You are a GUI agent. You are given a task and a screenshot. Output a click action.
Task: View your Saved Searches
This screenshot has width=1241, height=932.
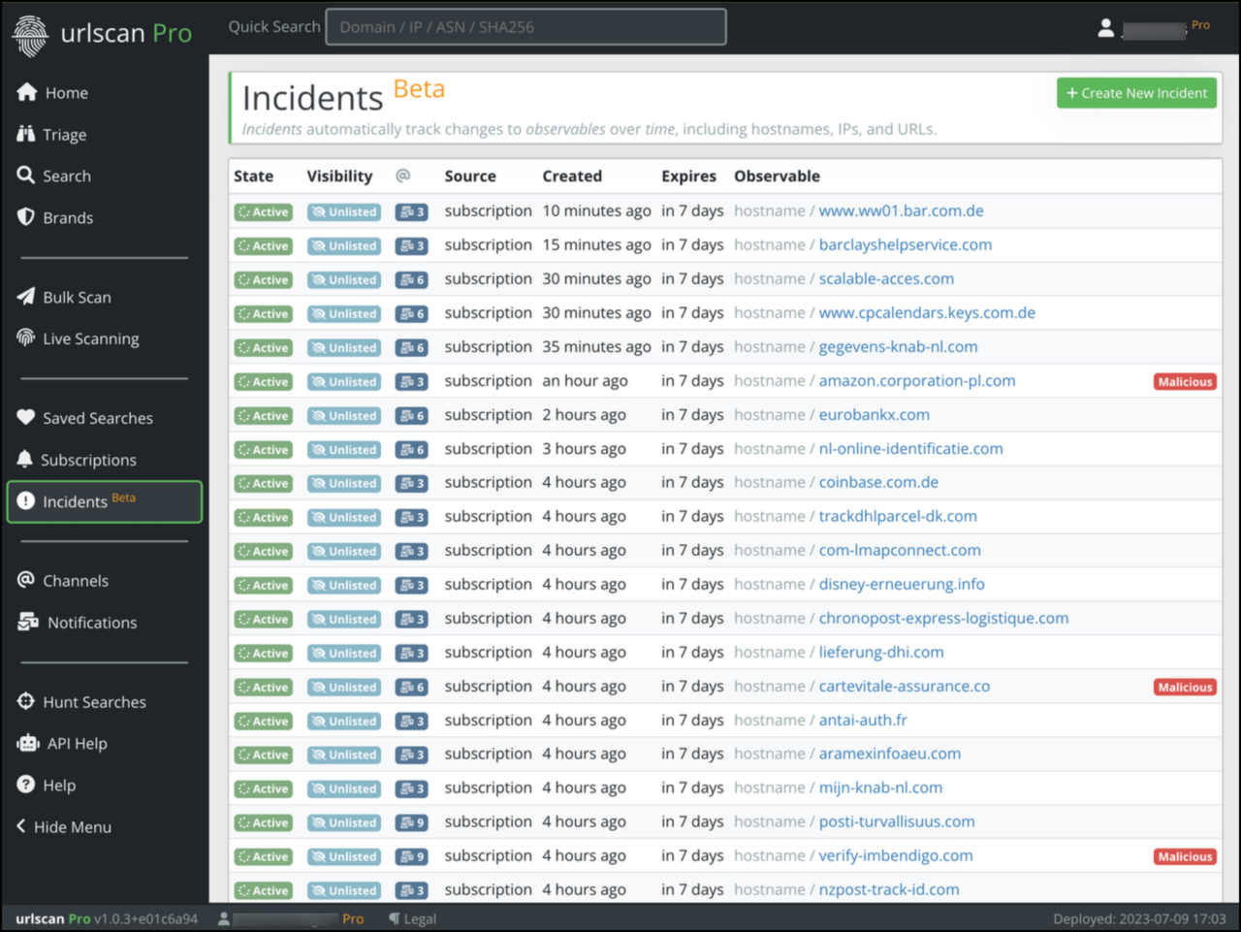97,418
